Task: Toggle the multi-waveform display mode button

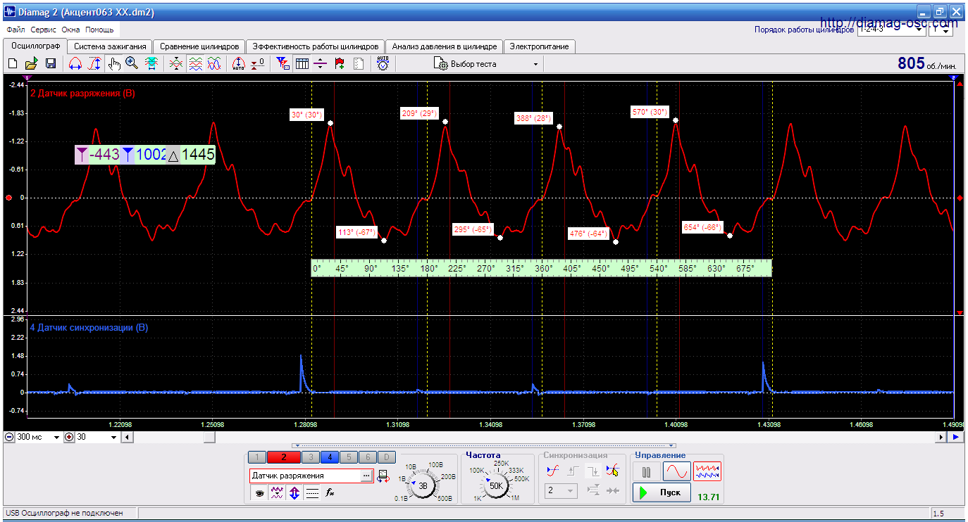Action: (707, 471)
